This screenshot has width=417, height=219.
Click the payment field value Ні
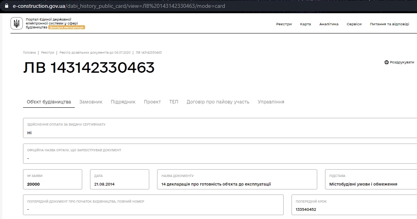pyautogui.click(x=29, y=133)
